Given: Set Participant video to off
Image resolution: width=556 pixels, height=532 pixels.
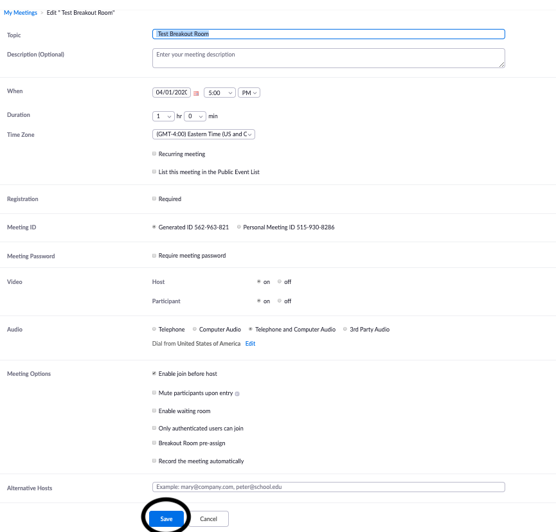Looking at the screenshot, I should coord(280,301).
